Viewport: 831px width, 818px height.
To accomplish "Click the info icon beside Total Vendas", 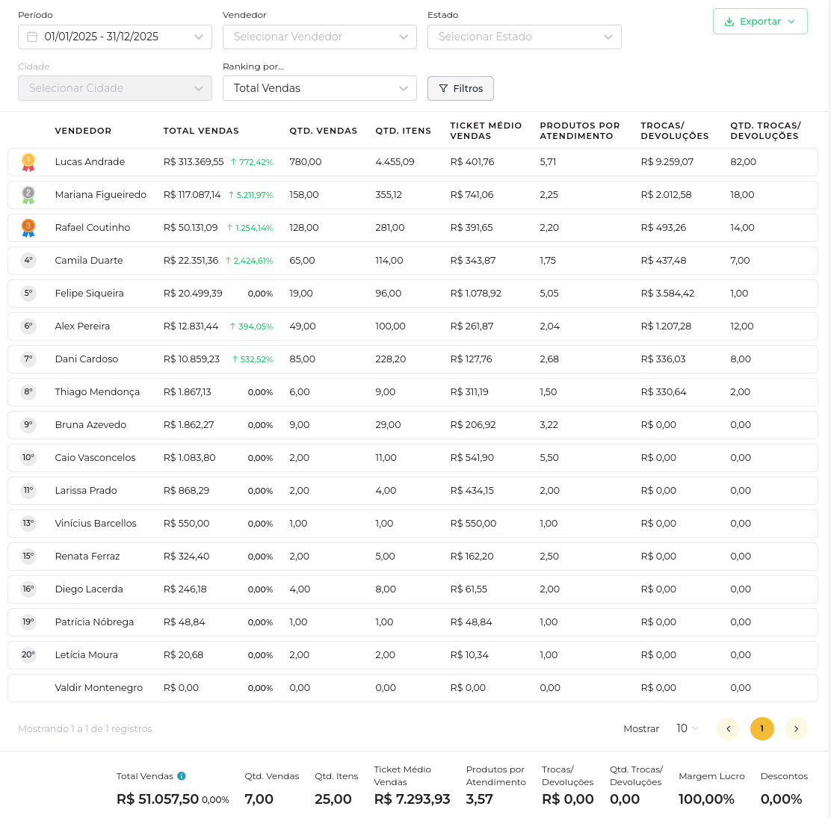I will click(x=182, y=776).
